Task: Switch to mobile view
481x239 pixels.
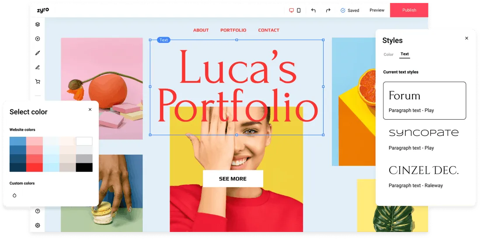Action: click(299, 10)
